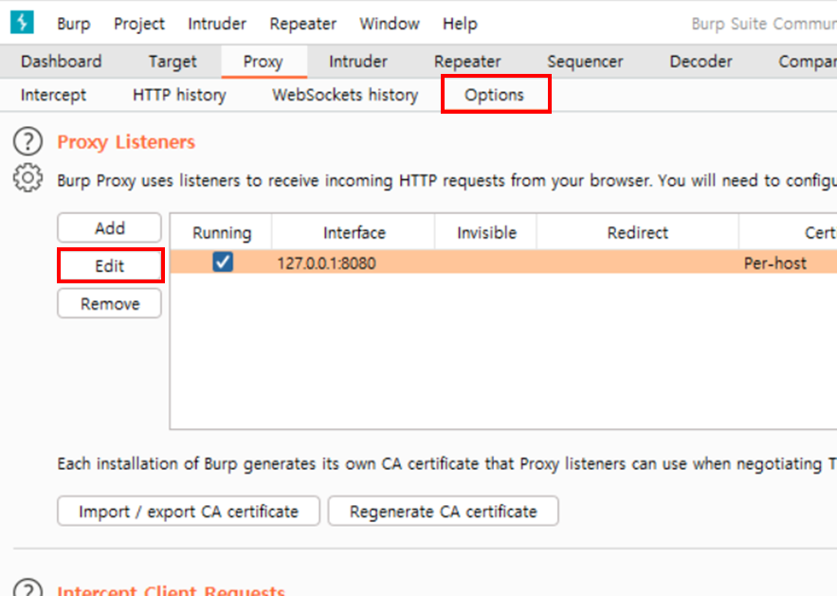837x596 pixels.
Task: Switch to the Intruder tool tab
Action: coord(358,62)
